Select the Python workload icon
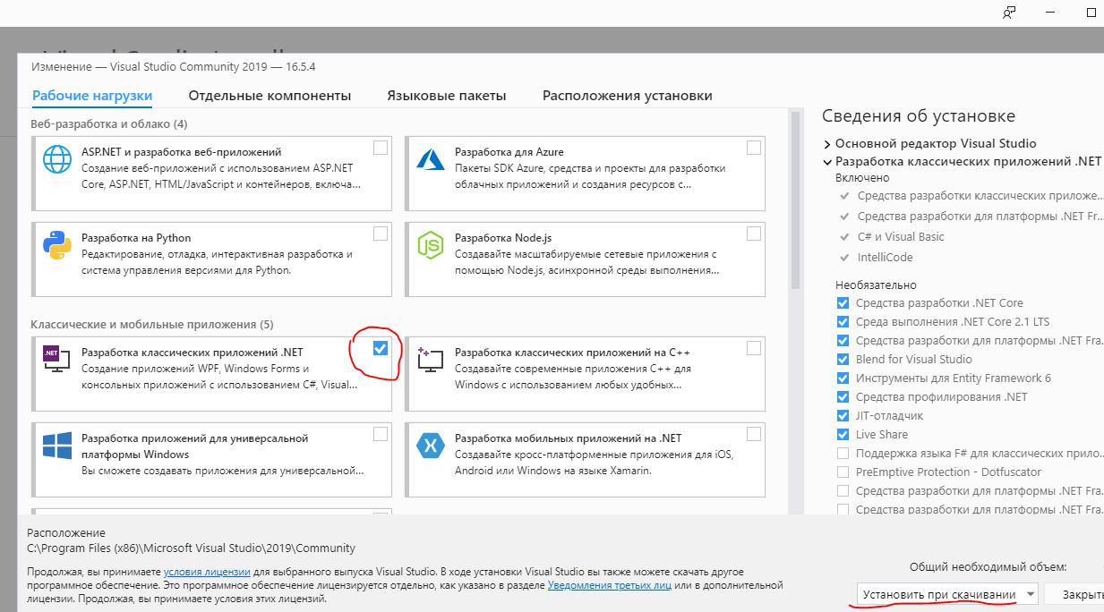This screenshot has width=1104, height=612. click(57, 245)
